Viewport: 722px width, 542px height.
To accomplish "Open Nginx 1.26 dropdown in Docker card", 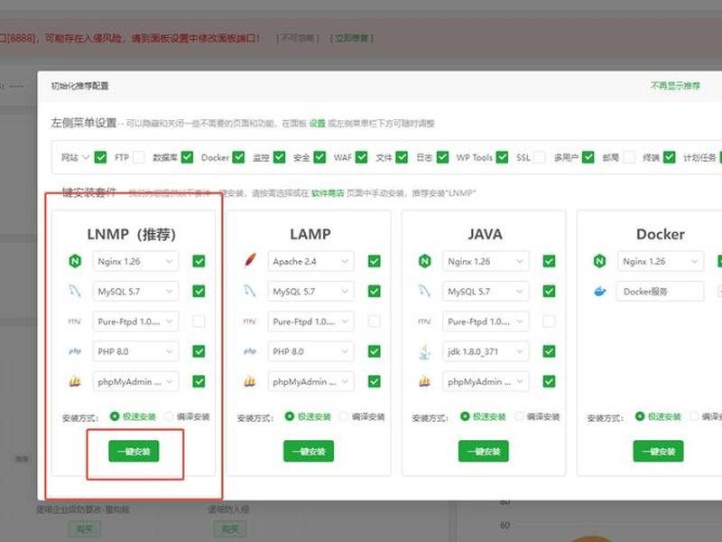I will coord(661,261).
